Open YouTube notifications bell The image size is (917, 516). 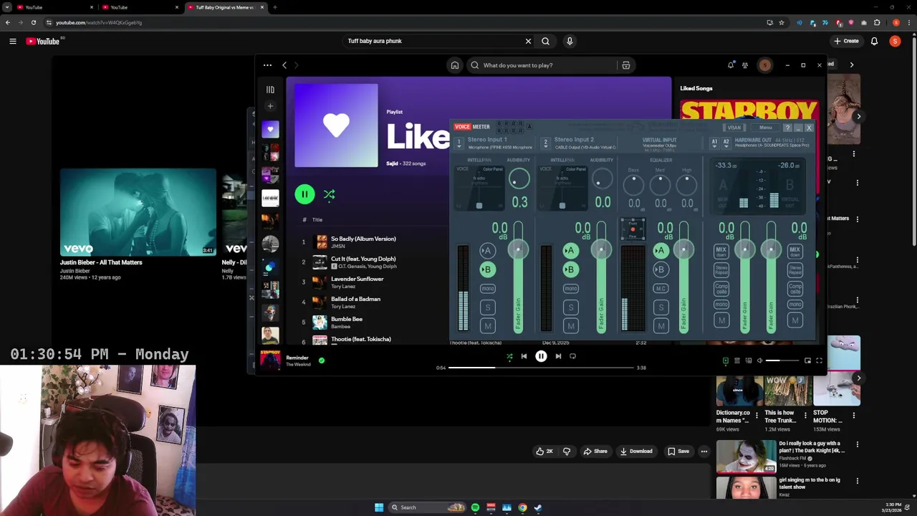point(874,41)
